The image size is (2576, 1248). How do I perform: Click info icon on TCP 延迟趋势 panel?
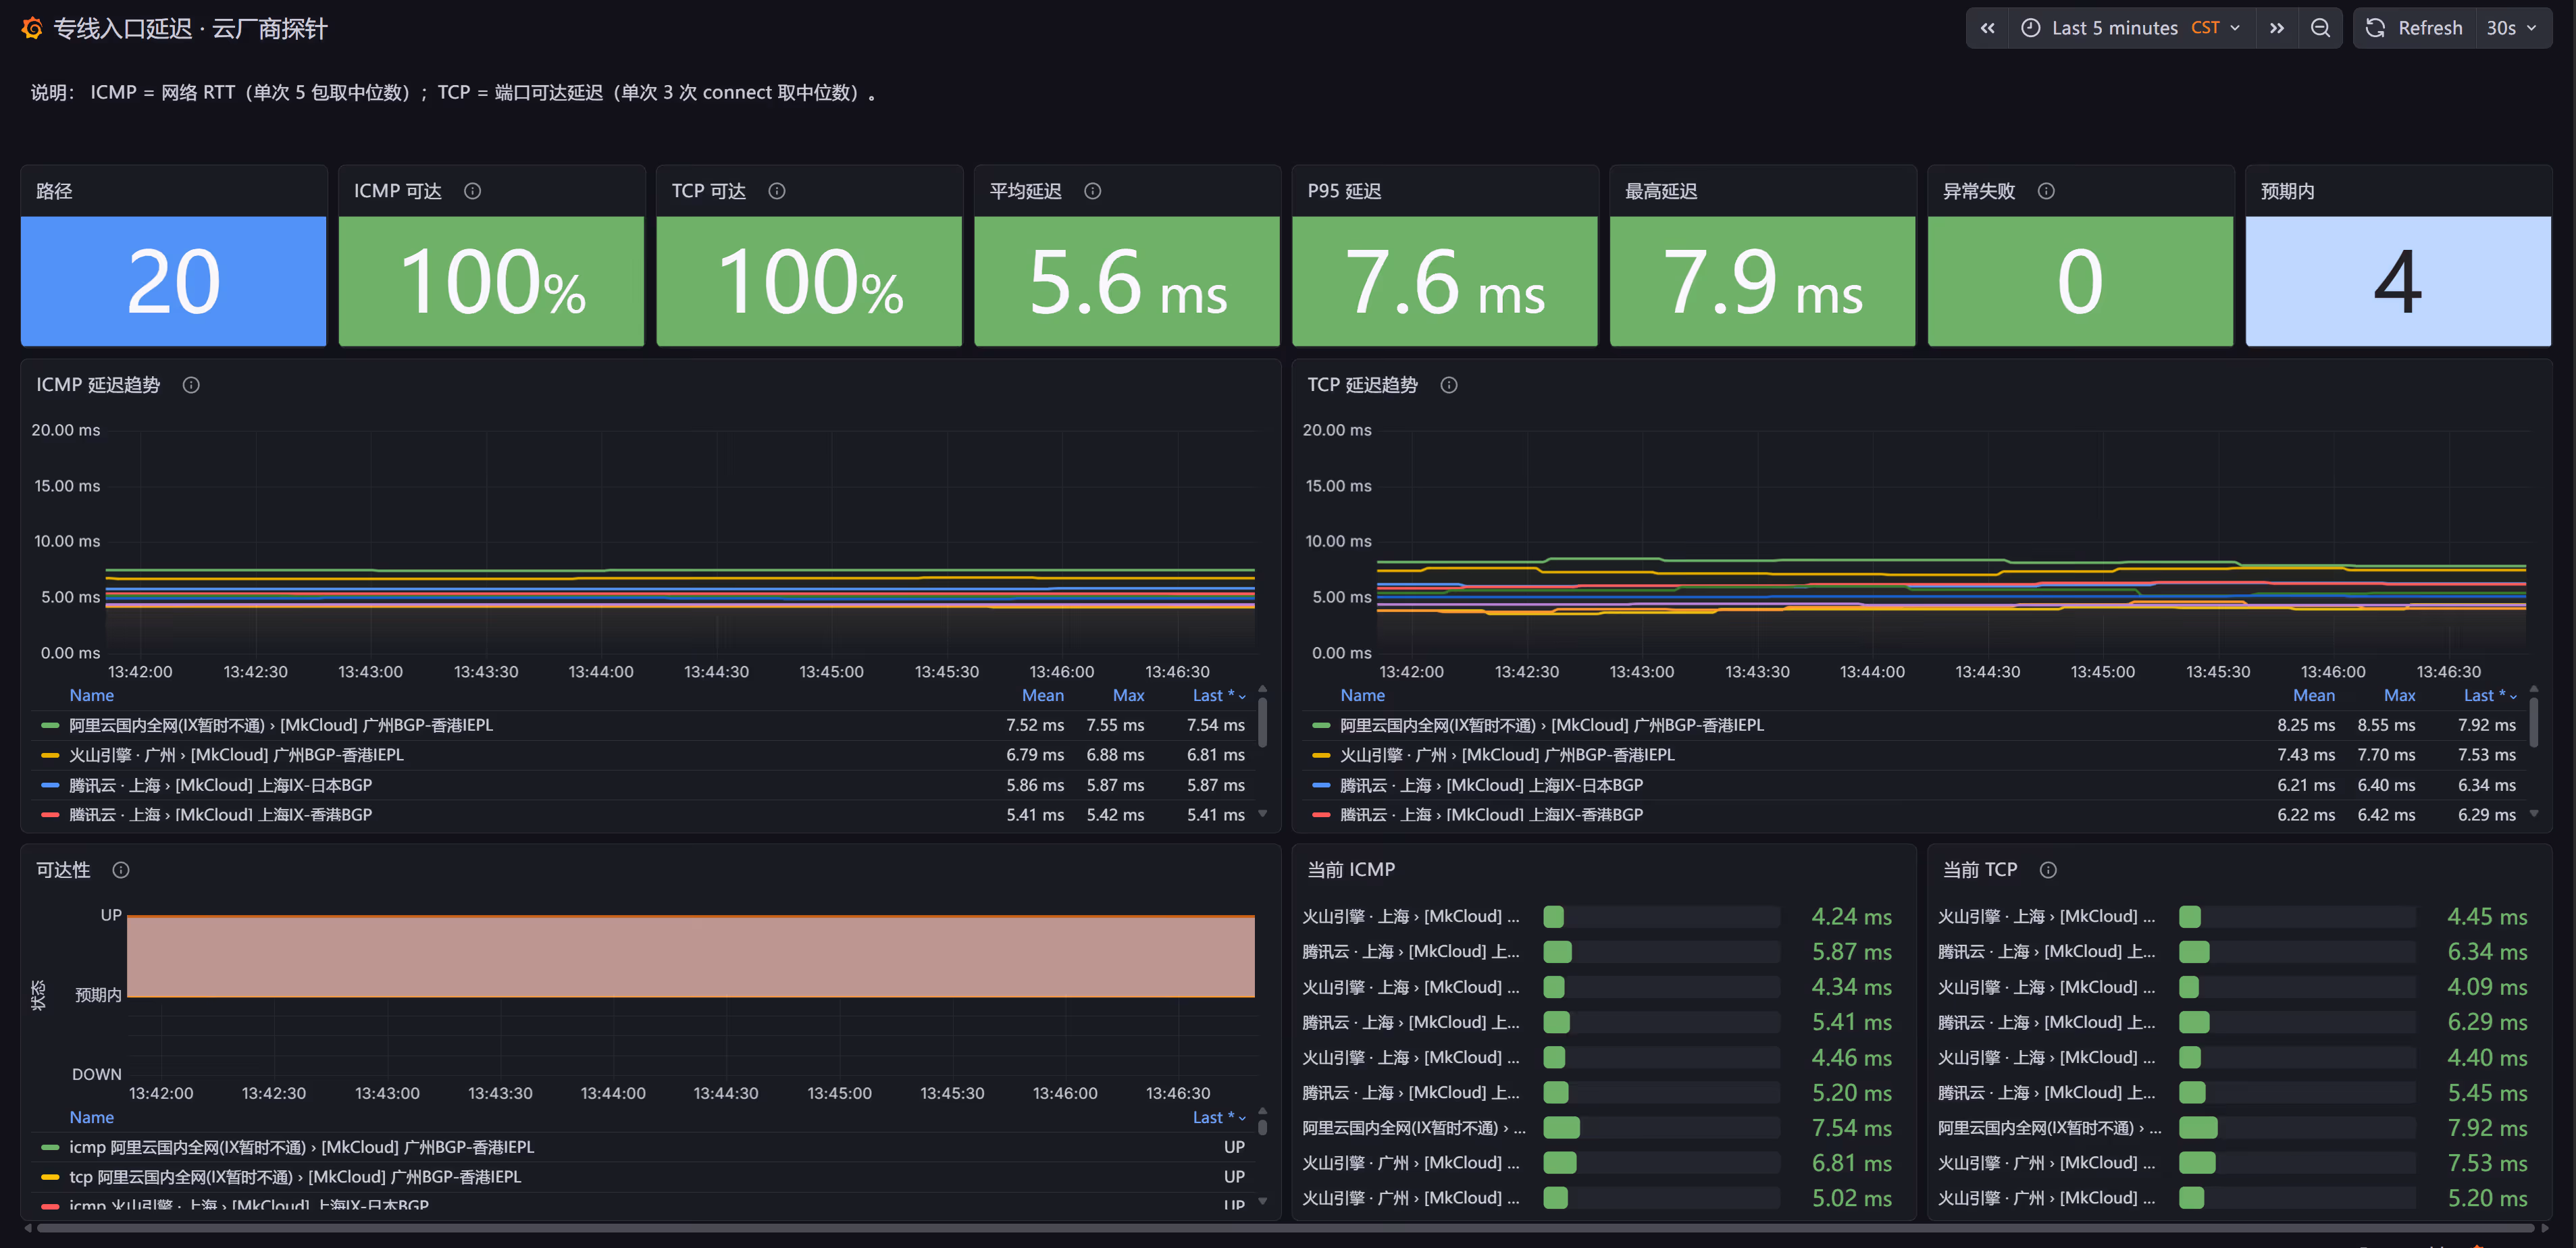point(1449,385)
